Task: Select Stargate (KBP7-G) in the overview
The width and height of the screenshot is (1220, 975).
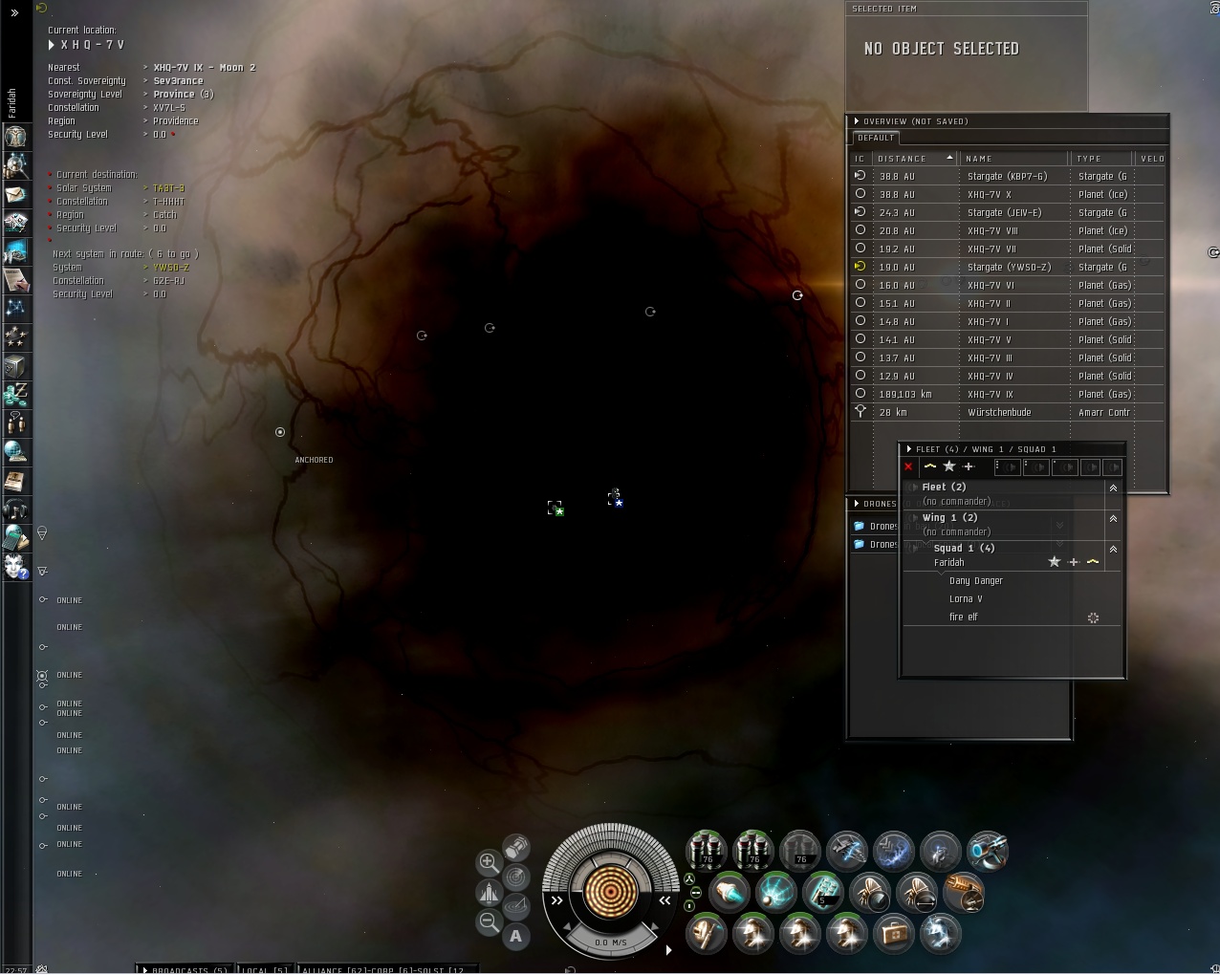Action: (1007, 176)
